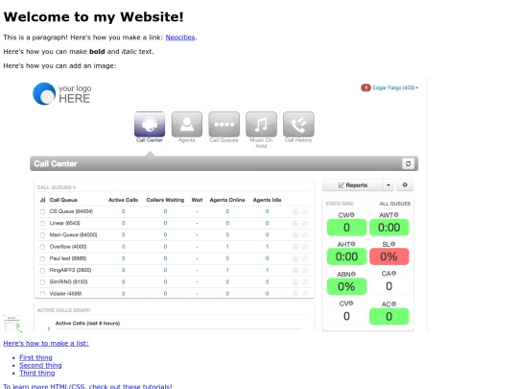The image size is (518, 389).
Task: Sort by Active Calls column header
Action: (123, 200)
